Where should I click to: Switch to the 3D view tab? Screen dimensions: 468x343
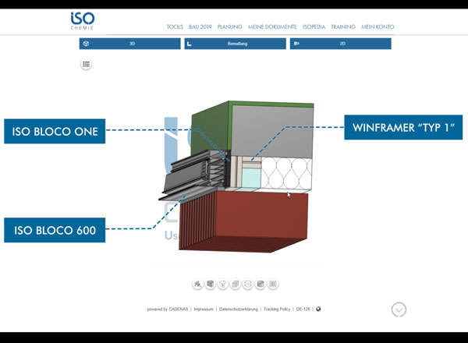[x=129, y=44]
